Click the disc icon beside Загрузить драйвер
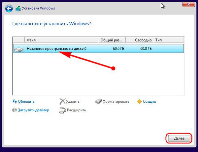Image resolution: width=198 pixels, height=152 pixels. [x=15, y=110]
